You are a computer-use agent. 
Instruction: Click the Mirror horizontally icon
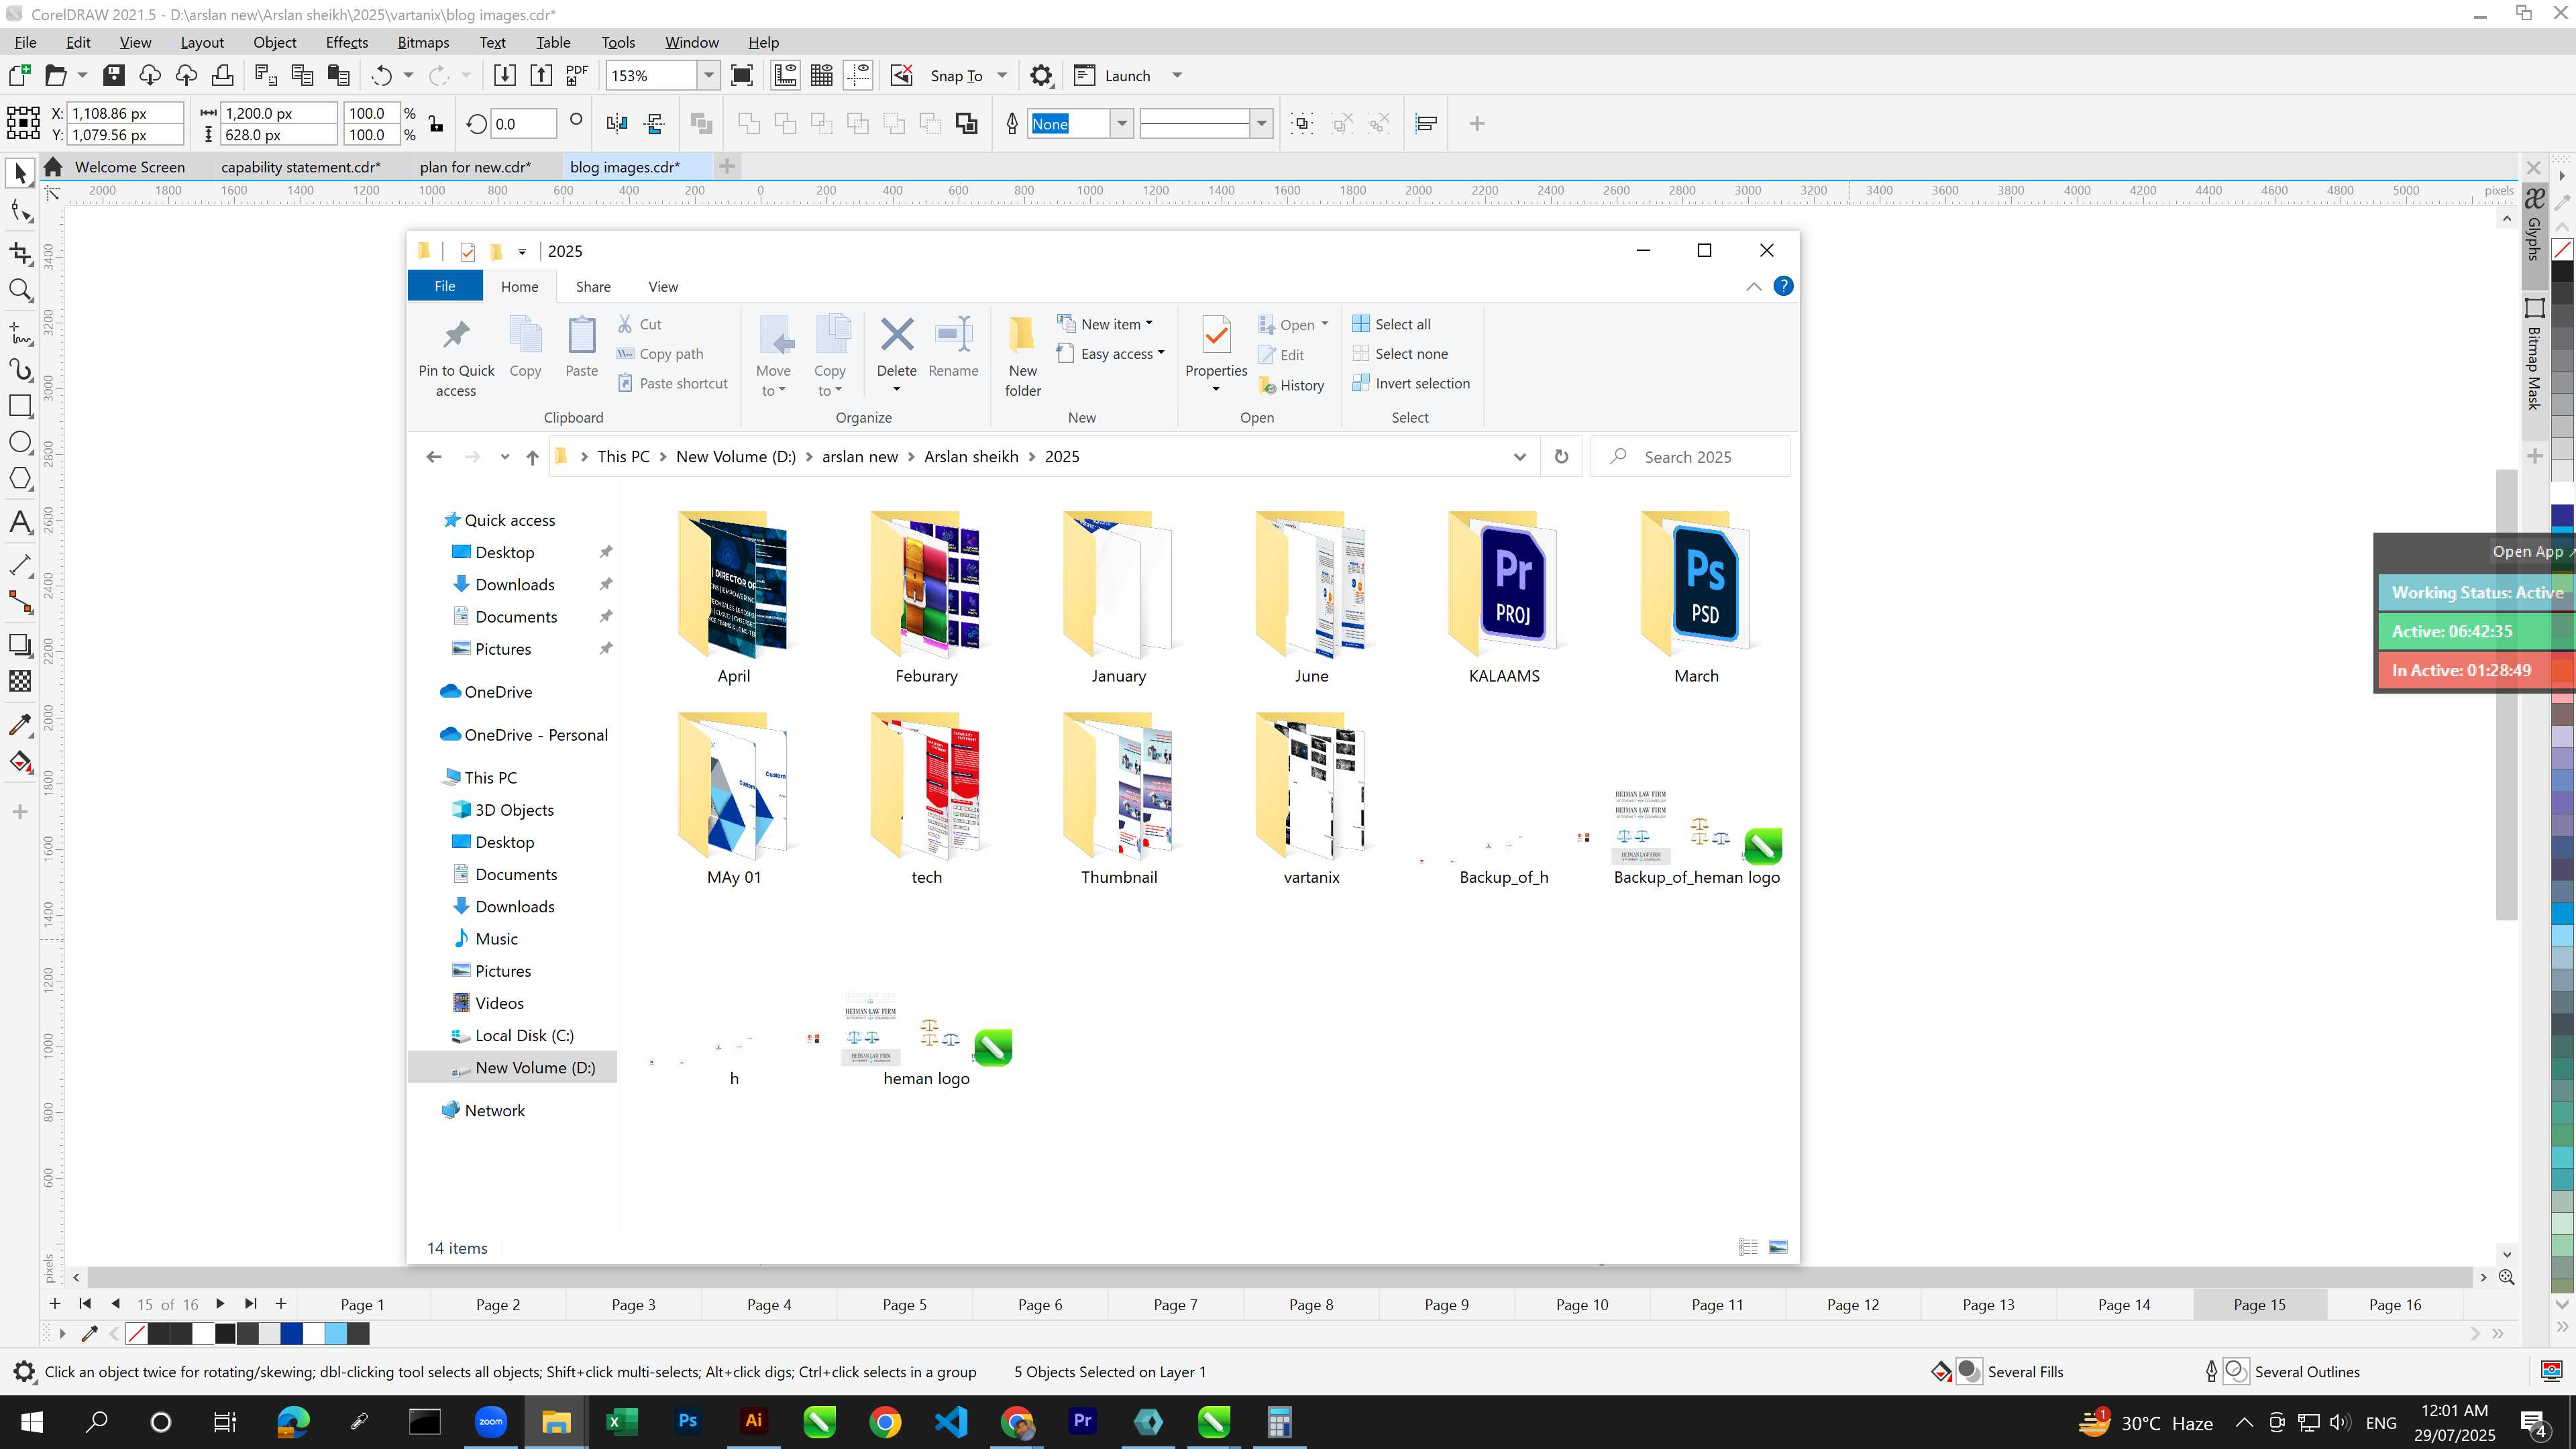[617, 123]
